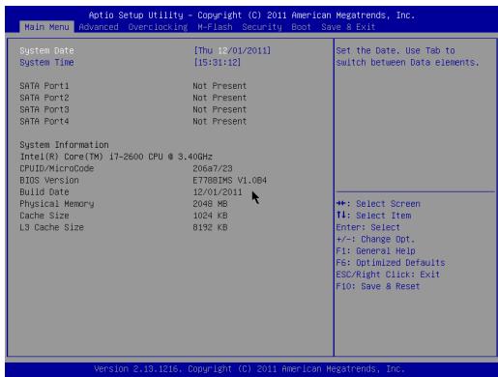498x377 pixels.
Task: Click the Build Date label
Action: pyautogui.click(x=44, y=192)
